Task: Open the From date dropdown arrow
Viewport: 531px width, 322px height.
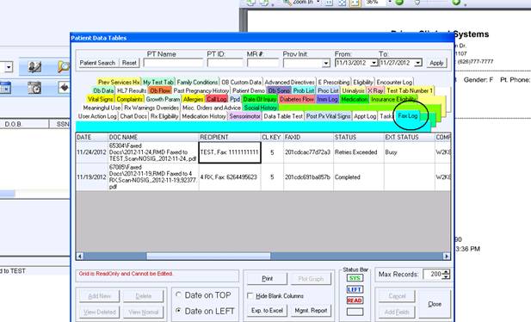Action: click(x=374, y=63)
